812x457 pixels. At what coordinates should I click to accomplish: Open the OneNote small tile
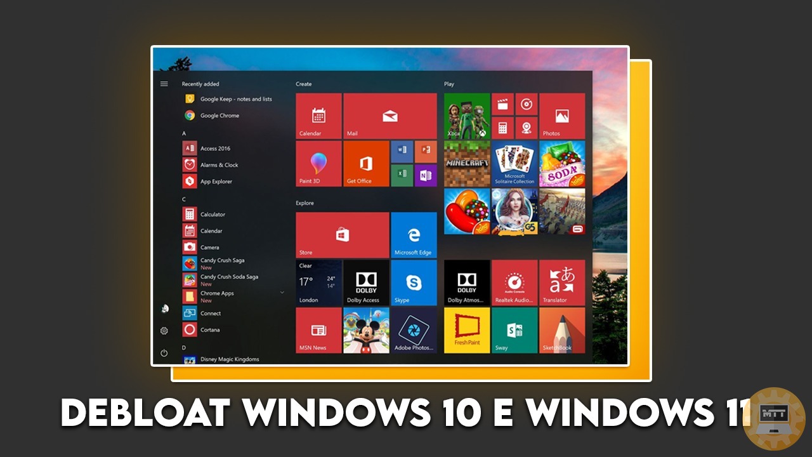click(x=426, y=175)
